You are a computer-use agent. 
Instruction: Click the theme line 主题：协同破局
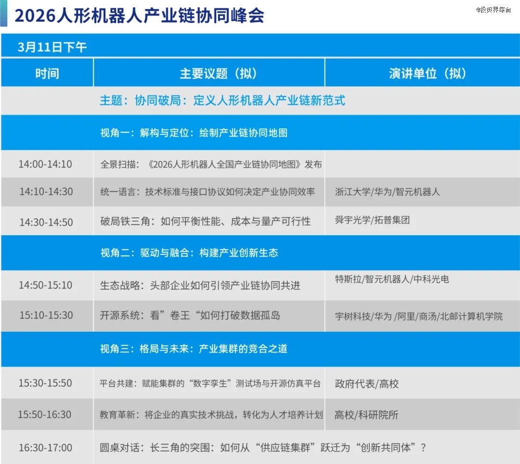coord(222,100)
